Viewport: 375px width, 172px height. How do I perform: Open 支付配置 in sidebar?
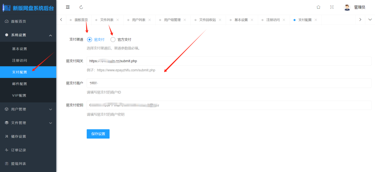click(x=28, y=72)
